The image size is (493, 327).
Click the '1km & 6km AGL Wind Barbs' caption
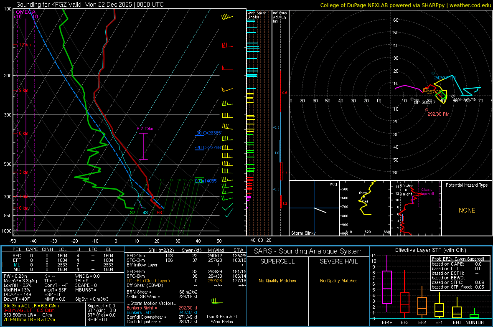coord(222,319)
